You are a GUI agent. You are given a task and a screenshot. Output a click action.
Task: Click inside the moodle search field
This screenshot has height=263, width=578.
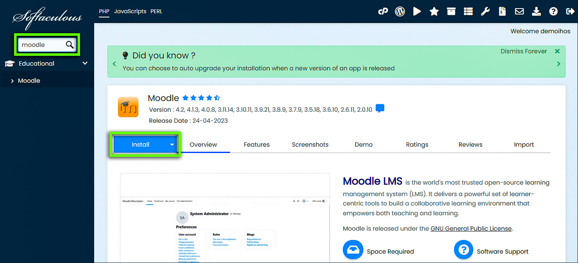tap(43, 44)
